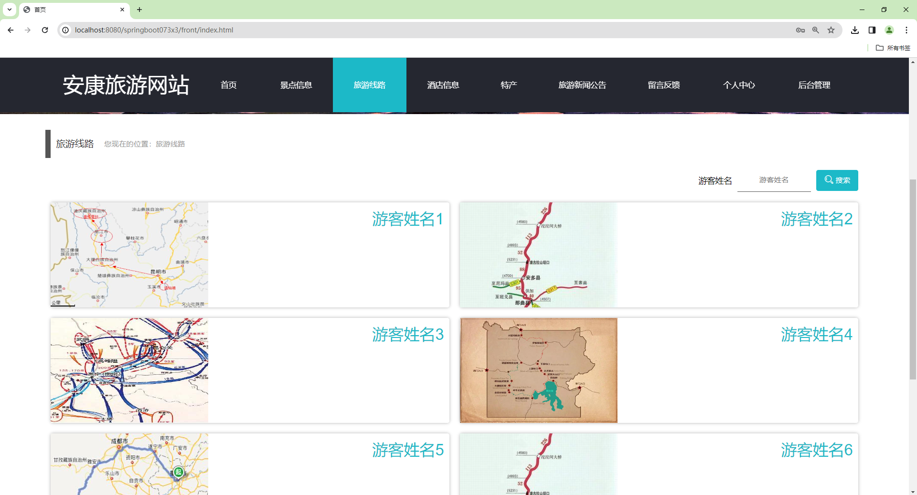Open the 游客姓名2 route map thumbnail
This screenshot has height=495, width=917.
[539, 255]
